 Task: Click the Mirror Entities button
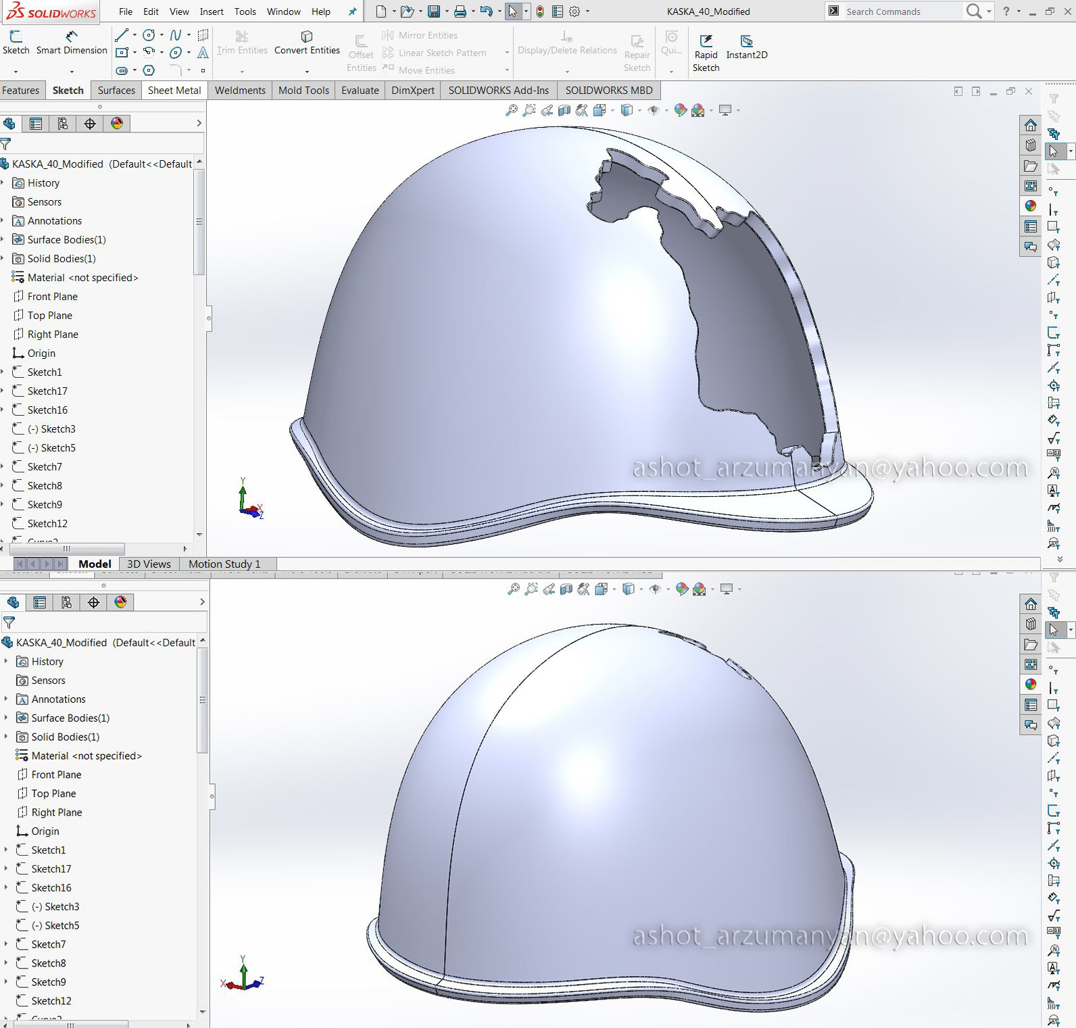tap(420, 35)
